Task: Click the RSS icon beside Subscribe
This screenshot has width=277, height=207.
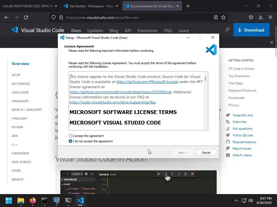Action: point(228,122)
